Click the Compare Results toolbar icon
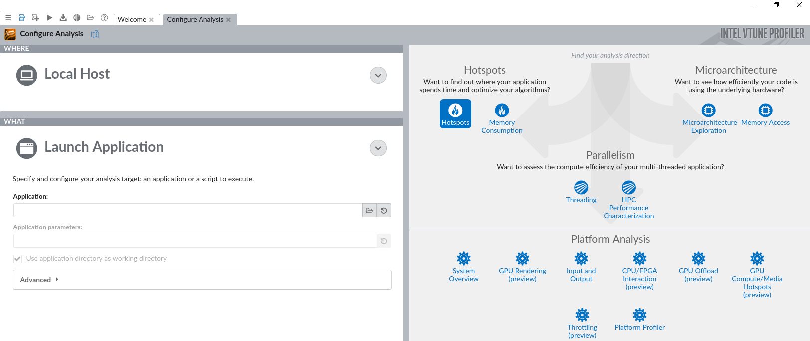810x341 pixels. pyautogui.click(x=77, y=18)
